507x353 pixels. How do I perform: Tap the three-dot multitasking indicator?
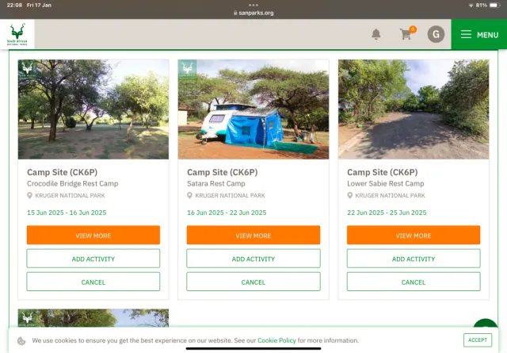pyautogui.click(x=253, y=5)
